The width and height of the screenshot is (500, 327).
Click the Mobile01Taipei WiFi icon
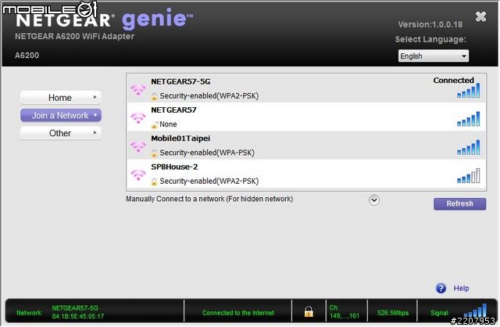[138, 146]
